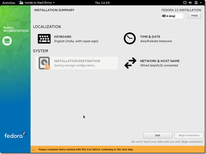This screenshot has height=154, width=206.
Task: Click the FEDORA 22 INSTALLATION title
Action: pyautogui.click(x=181, y=10)
